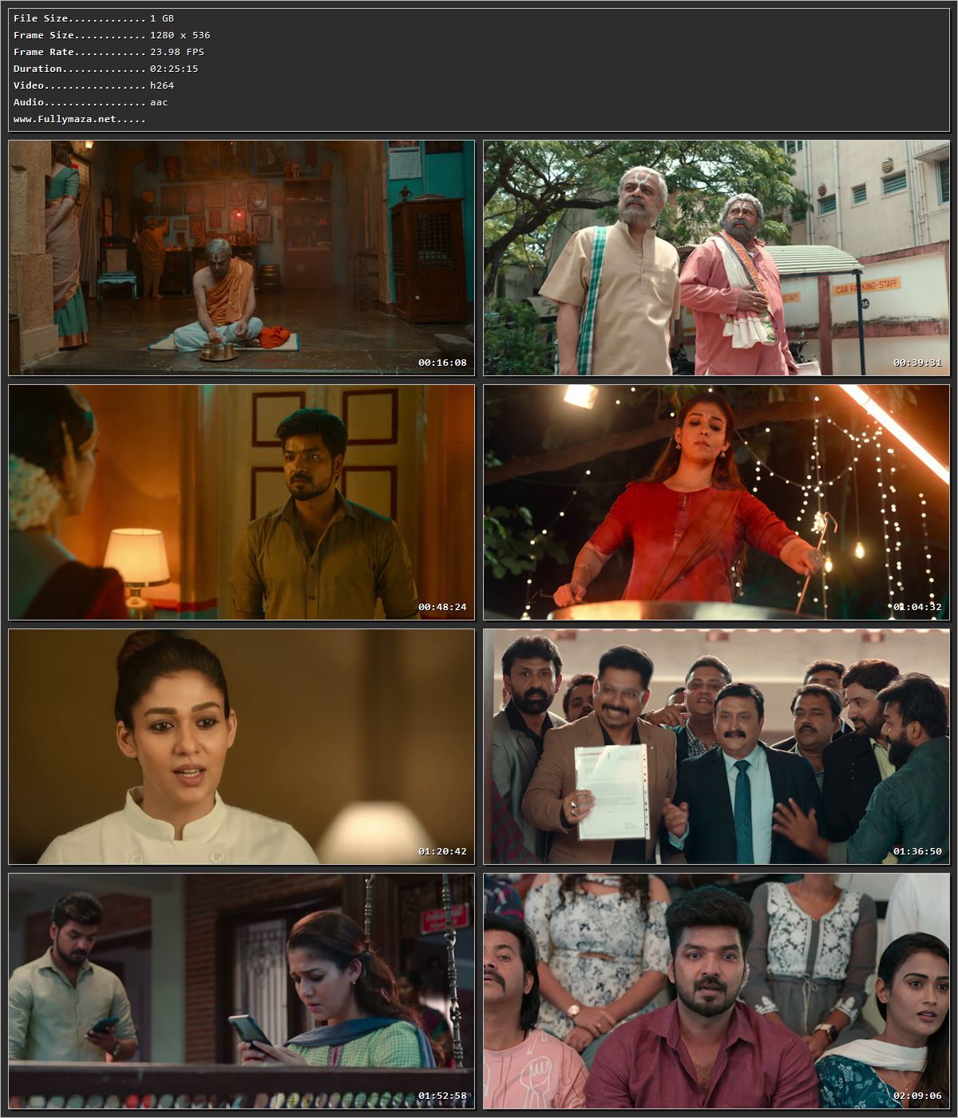Viewport: 958px width, 1118px height.
Task: Select the frame thumbnail stamped 01:04:32
Action: [717, 502]
